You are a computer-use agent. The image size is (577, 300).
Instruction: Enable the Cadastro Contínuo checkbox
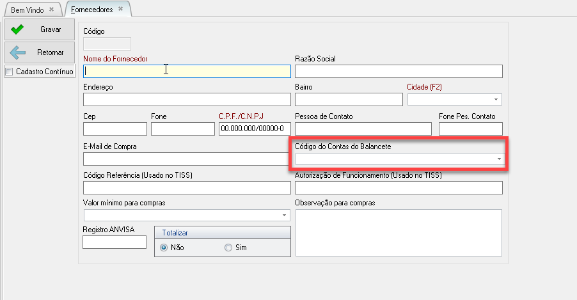[x=9, y=72]
